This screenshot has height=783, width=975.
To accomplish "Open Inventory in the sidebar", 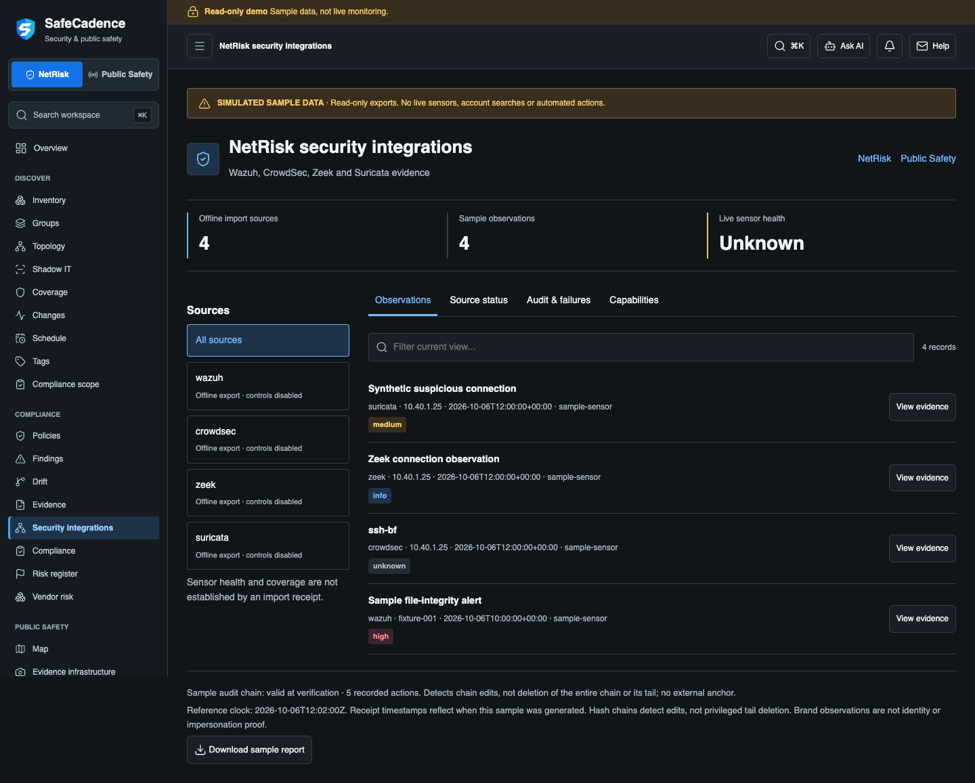I will point(84,200).
